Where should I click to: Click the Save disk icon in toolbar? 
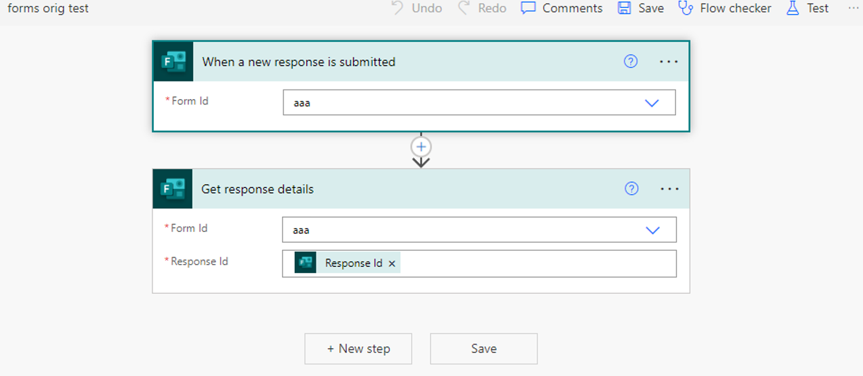(x=624, y=8)
